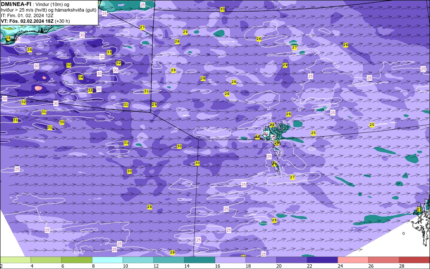Select the dark indigo 22–24 legend swatch
This screenshot has width=430, height=269.
coord(322,260)
